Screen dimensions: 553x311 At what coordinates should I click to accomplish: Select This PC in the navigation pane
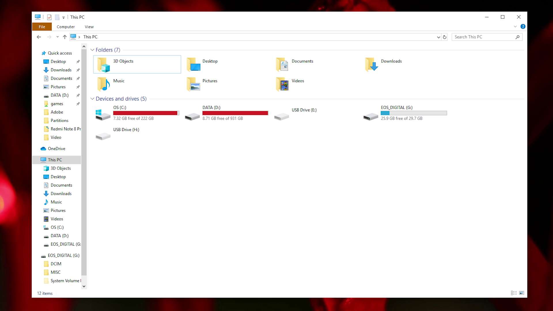55,160
